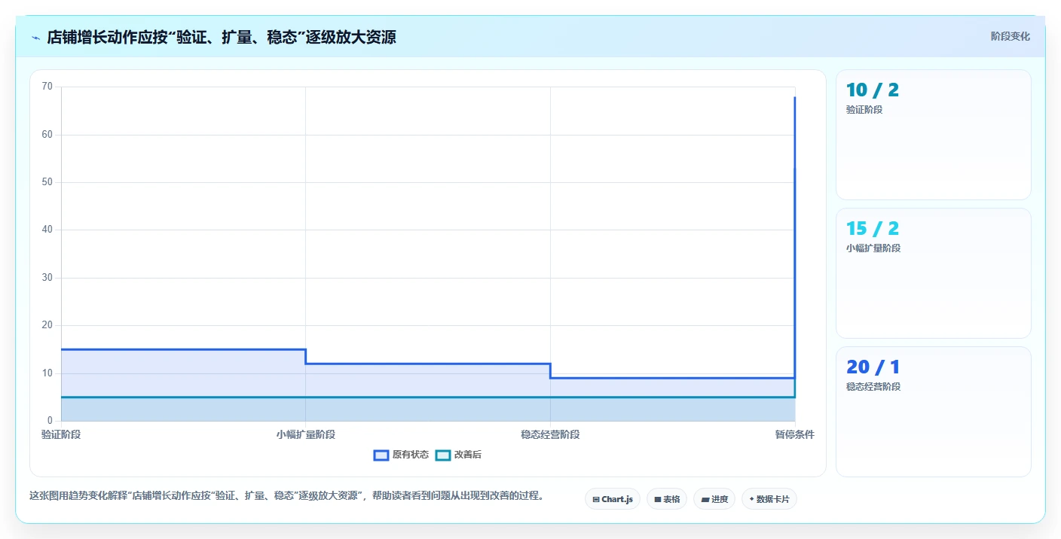1061x539 pixels.
Task: Open the 15 / 2 小幅扩量阶段 card
Action: (x=933, y=273)
